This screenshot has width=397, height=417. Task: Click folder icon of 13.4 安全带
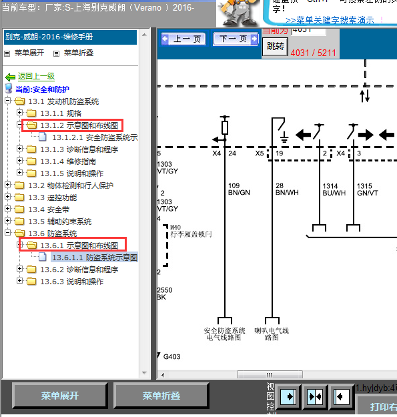[x=19, y=209]
